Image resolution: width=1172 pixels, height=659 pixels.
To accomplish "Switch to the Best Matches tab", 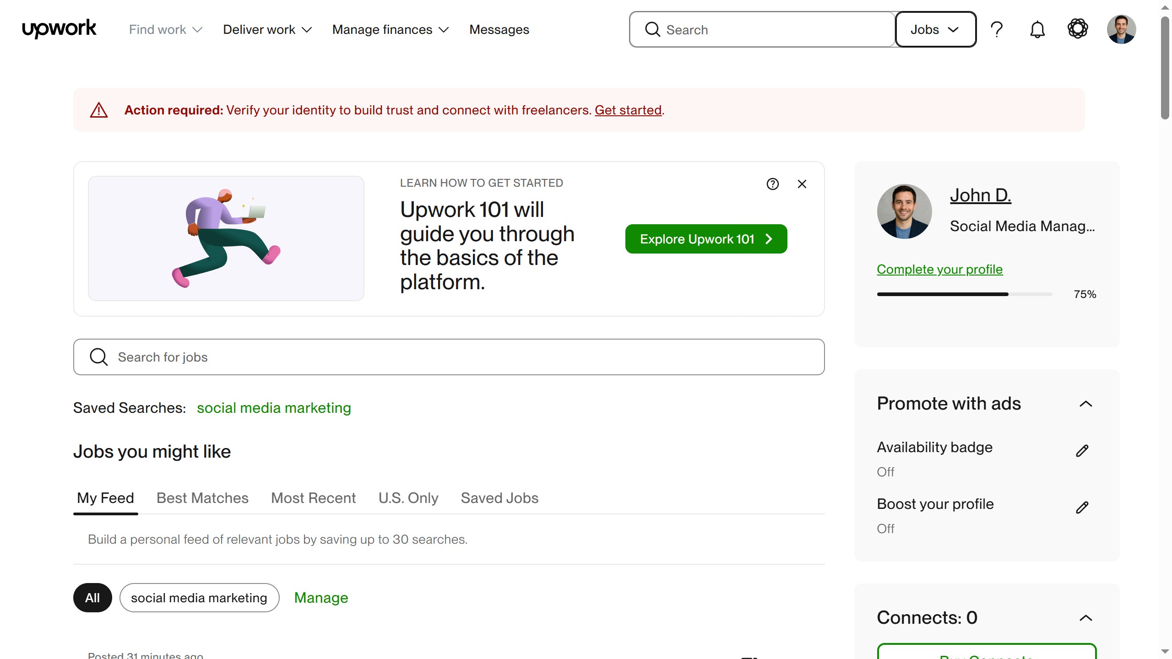I will [202, 498].
